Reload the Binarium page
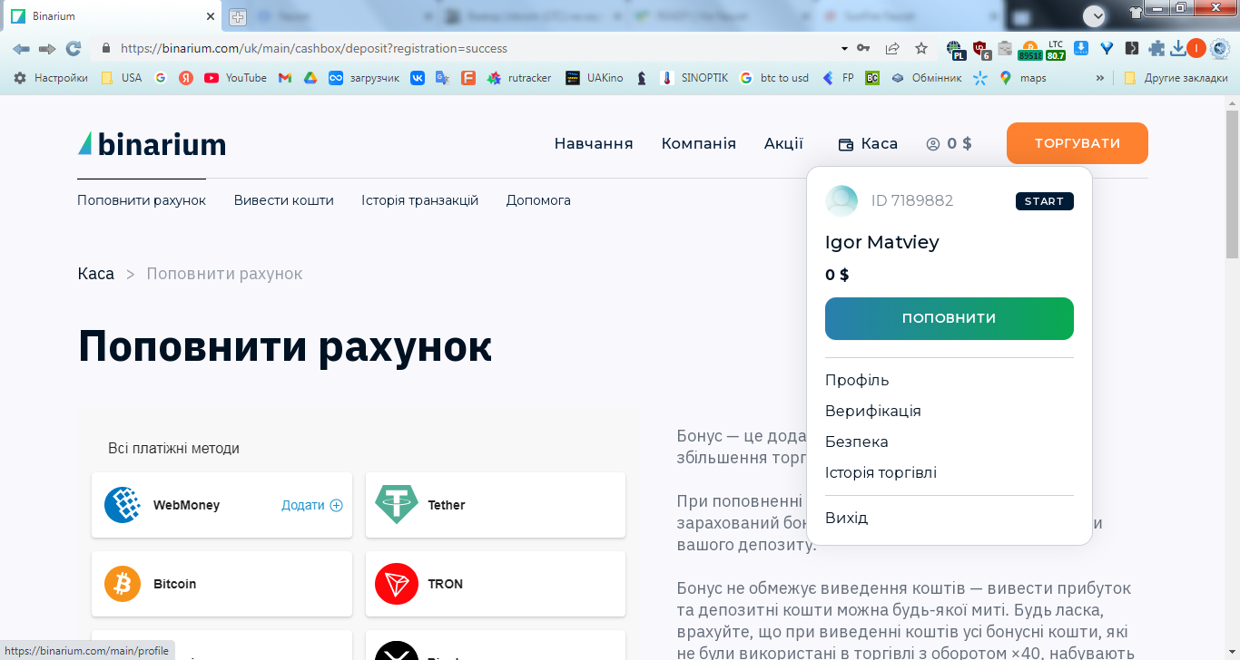This screenshot has height=660, width=1240. coord(74,48)
